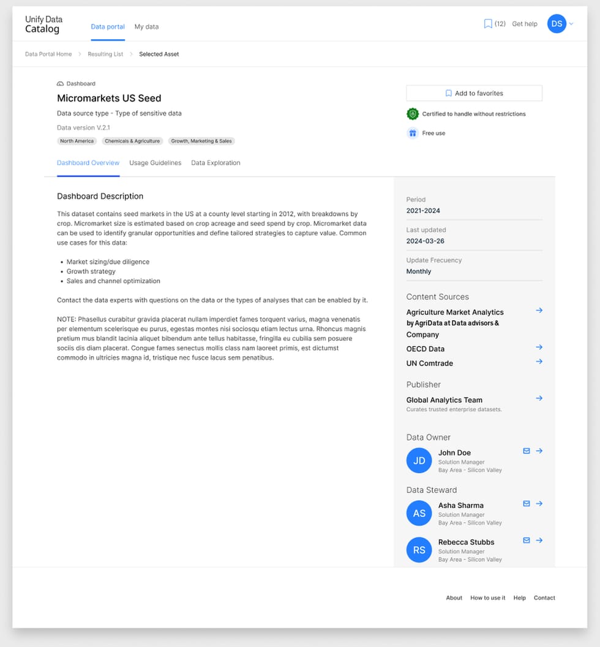Click the 2021-2024 period value
Image resolution: width=600 pixels, height=647 pixels.
pos(423,211)
